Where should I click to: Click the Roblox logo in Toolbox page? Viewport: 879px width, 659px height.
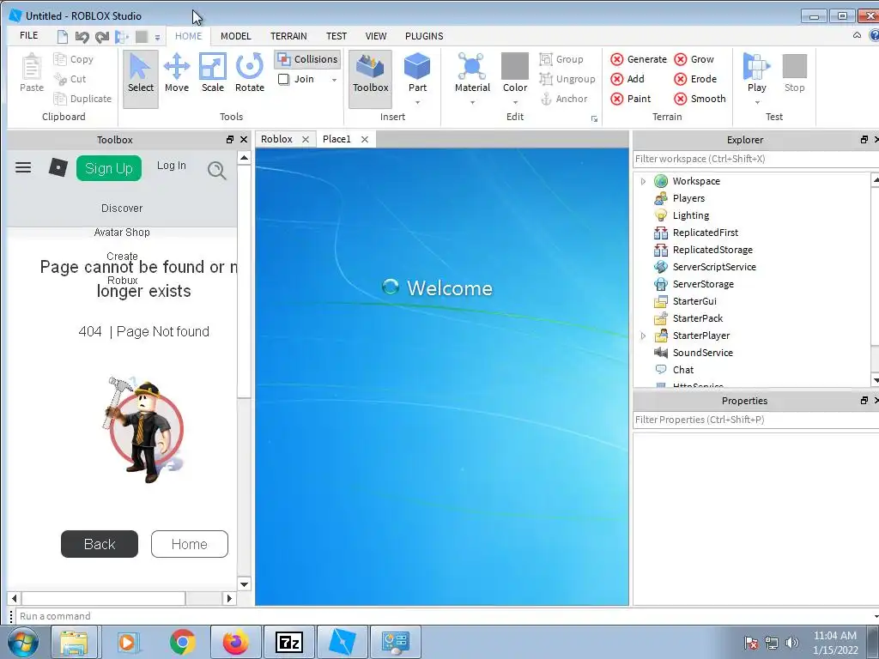pos(58,167)
